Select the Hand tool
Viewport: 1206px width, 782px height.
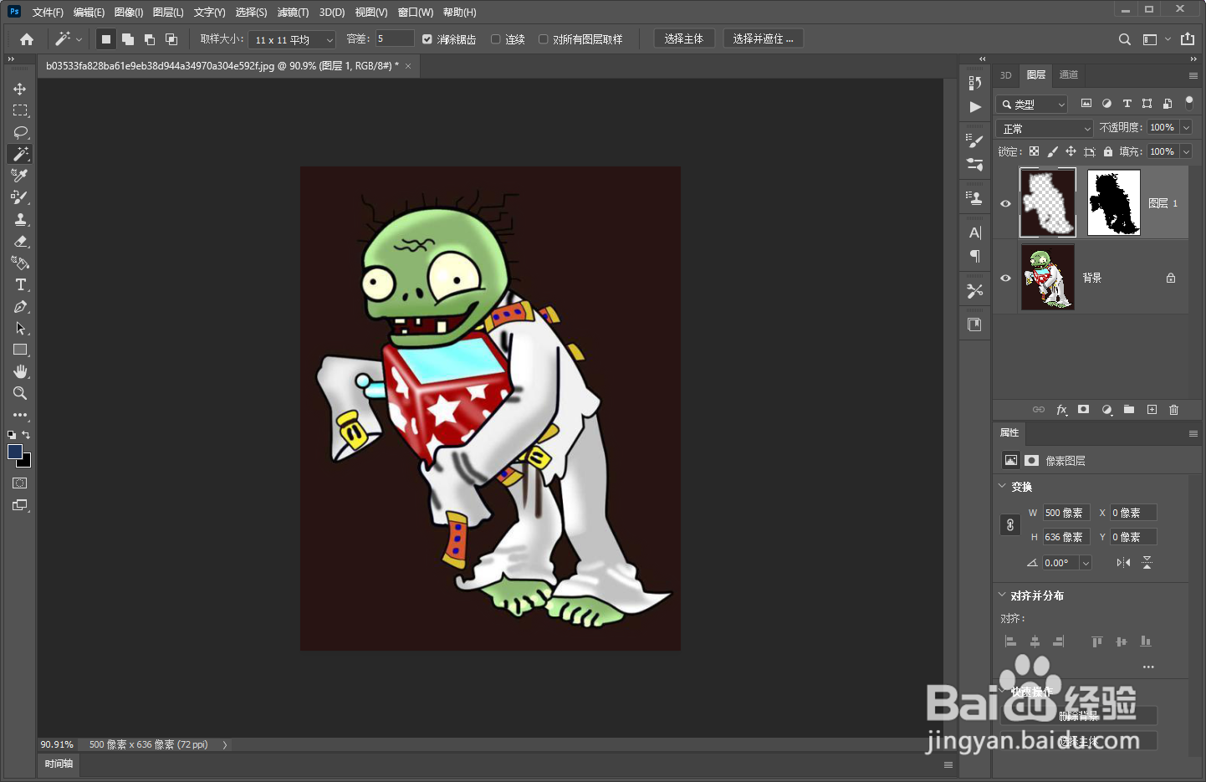(x=20, y=371)
